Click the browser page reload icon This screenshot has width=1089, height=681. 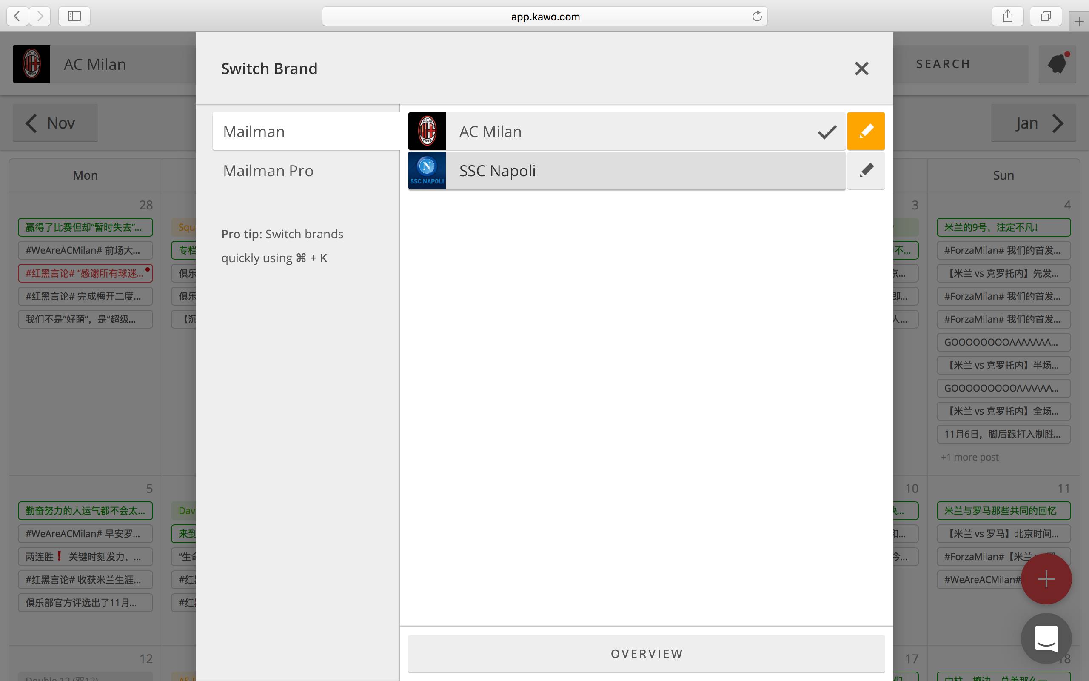click(757, 16)
